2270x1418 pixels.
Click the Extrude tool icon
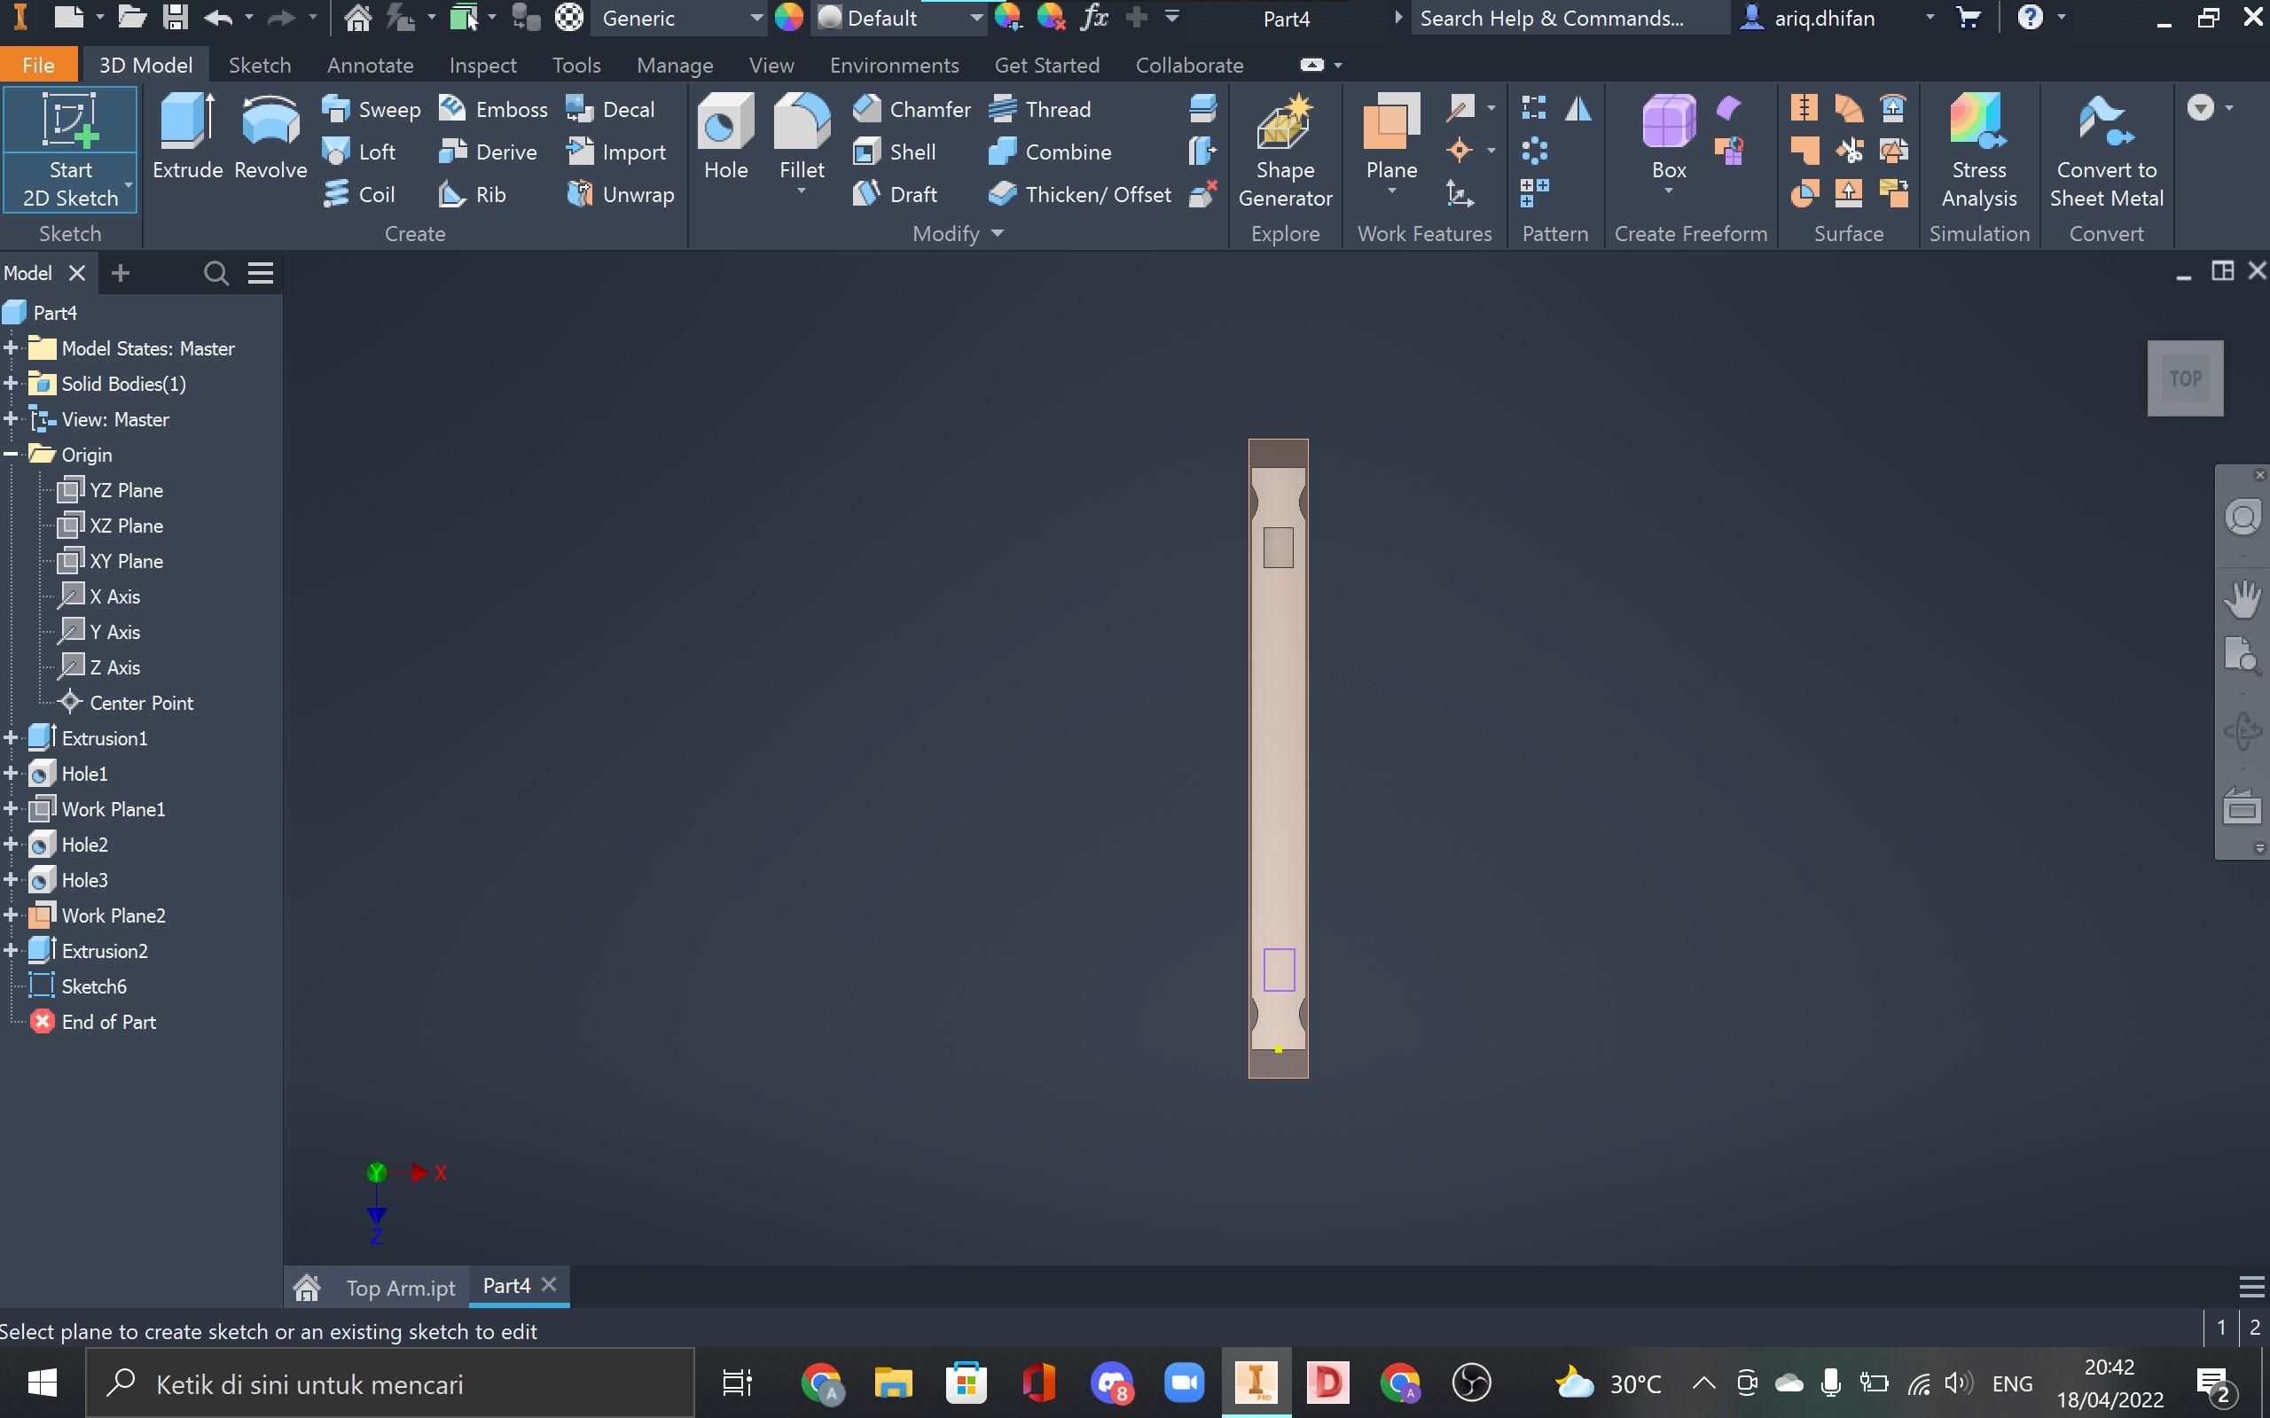[x=187, y=124]
